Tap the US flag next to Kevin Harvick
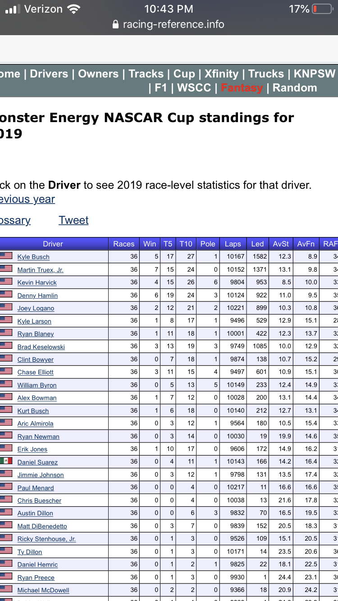 point(6,281)
